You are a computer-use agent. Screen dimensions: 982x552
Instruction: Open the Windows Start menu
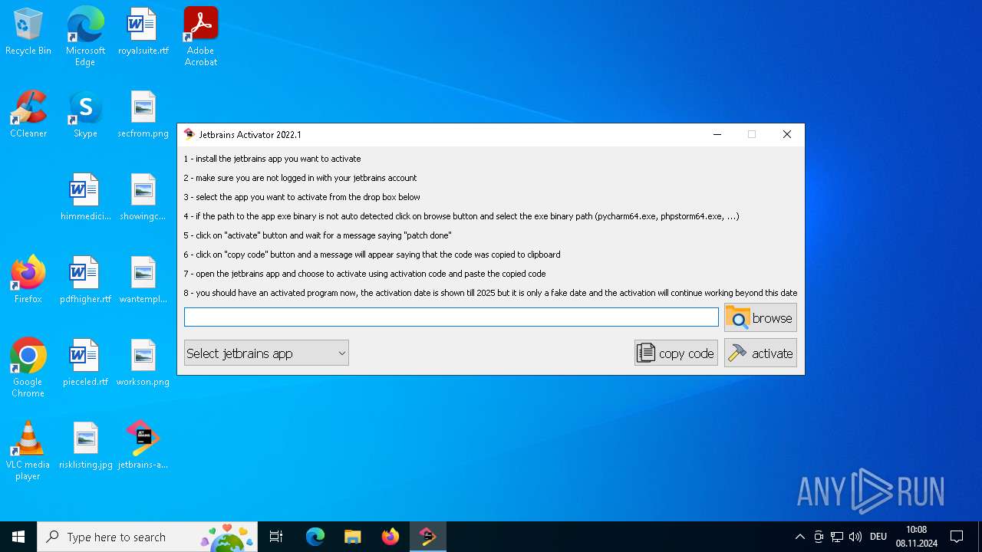pos(18,537)
